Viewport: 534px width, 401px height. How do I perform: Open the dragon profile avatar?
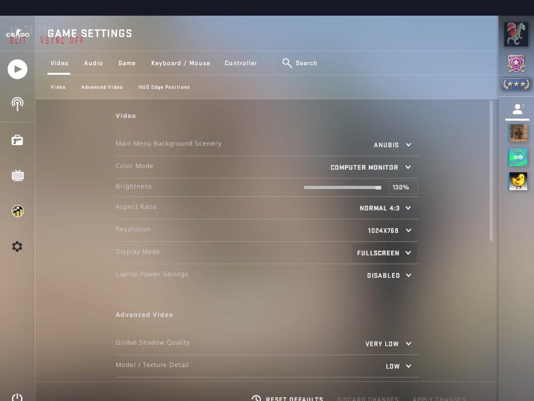coord(516,34)
